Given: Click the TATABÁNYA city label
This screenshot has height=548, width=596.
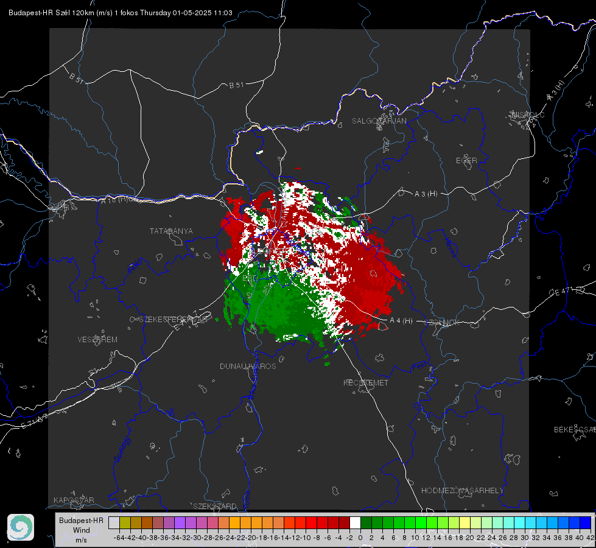Looking at the screenshot, I should click(171, 231).
